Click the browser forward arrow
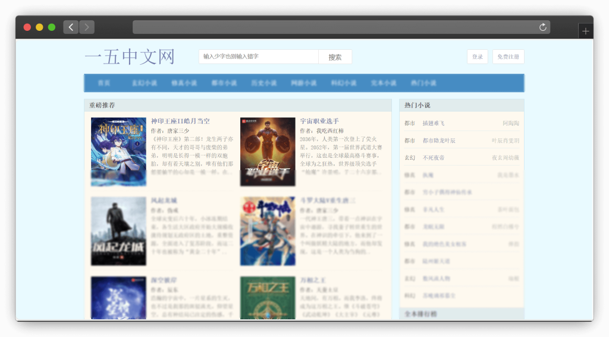The width and height of the screenshot is (609, 337). point(87,27)
